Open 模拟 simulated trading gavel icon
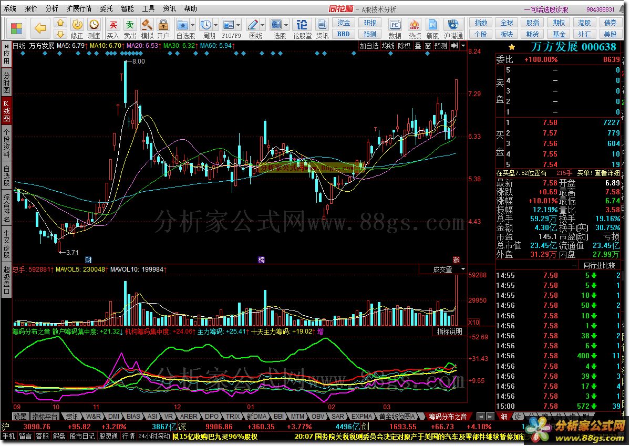 pyautogui.click(x=147, y=28)
